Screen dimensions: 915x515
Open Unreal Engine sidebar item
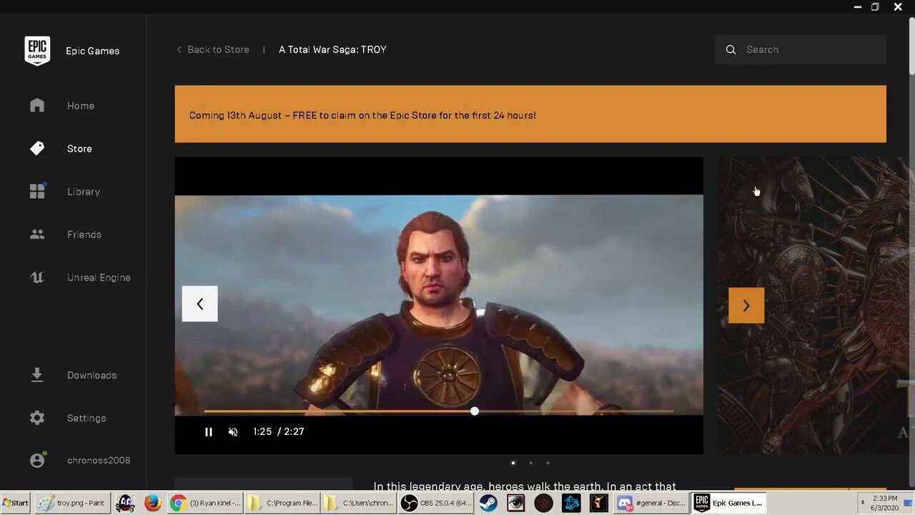99,278
